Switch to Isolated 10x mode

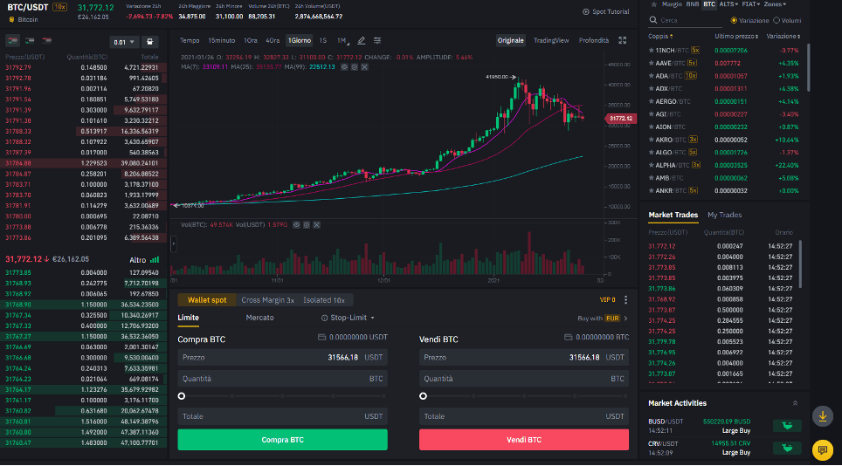tap(324, 300)
